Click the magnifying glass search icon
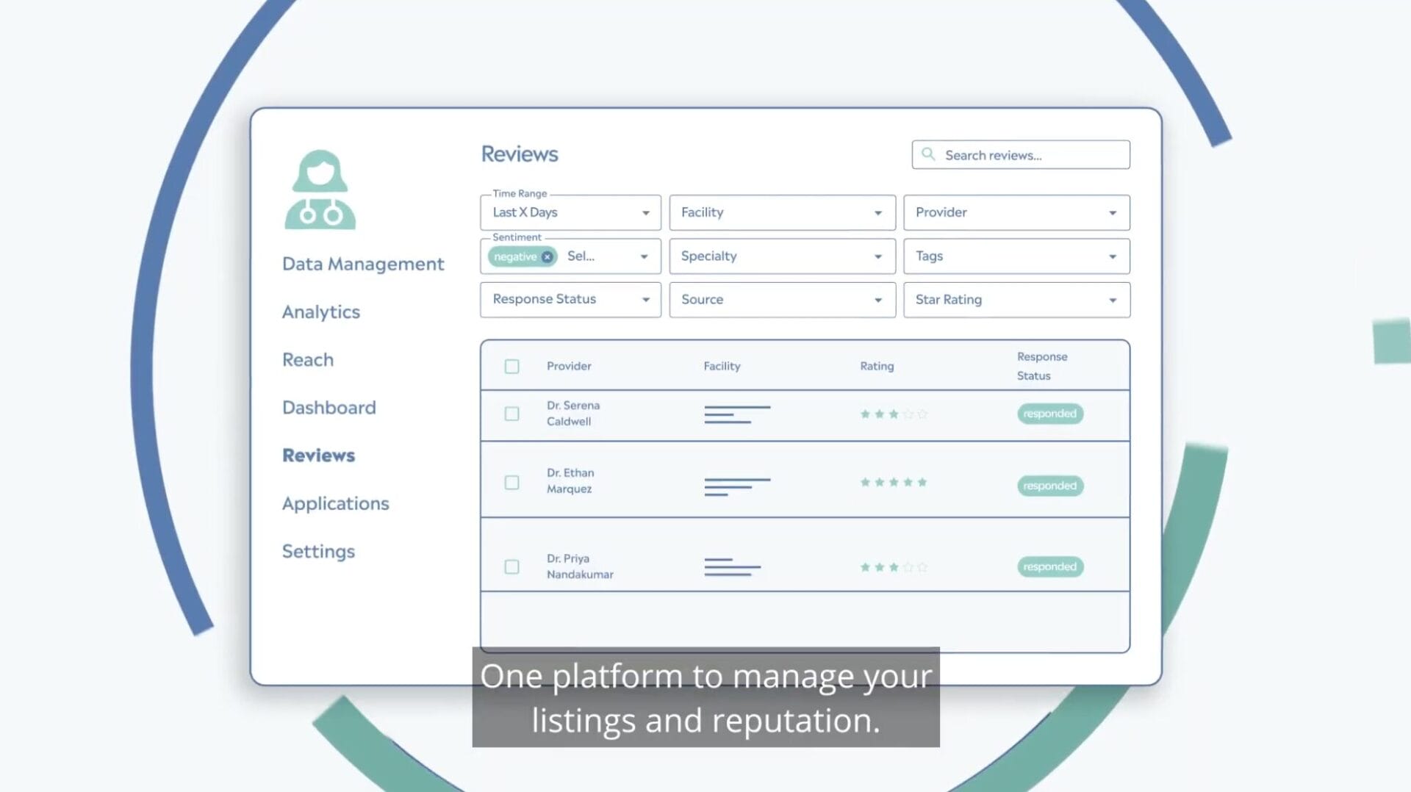The height and width of the screenshot is (792, 1411). coord(928,154)
